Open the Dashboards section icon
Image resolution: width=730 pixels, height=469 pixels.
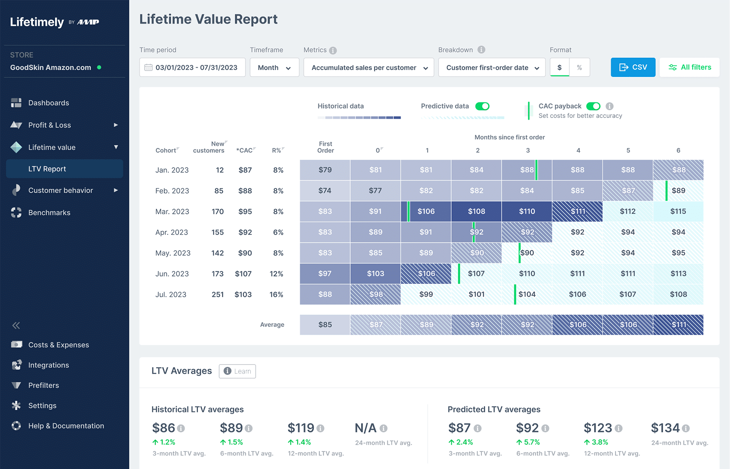(16, 102)
